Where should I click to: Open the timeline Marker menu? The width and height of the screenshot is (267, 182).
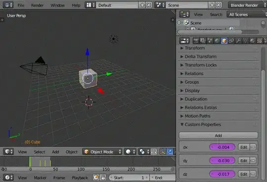[40, 178]
